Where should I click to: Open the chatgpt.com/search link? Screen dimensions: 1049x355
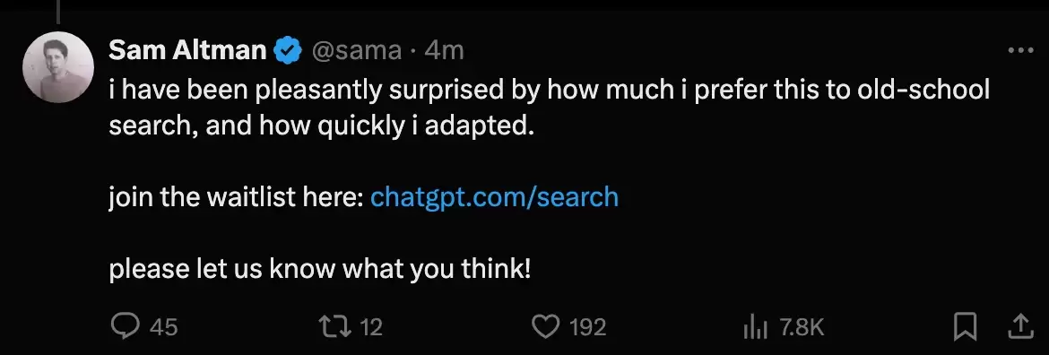pyautogui.click(x=494, y=197)
